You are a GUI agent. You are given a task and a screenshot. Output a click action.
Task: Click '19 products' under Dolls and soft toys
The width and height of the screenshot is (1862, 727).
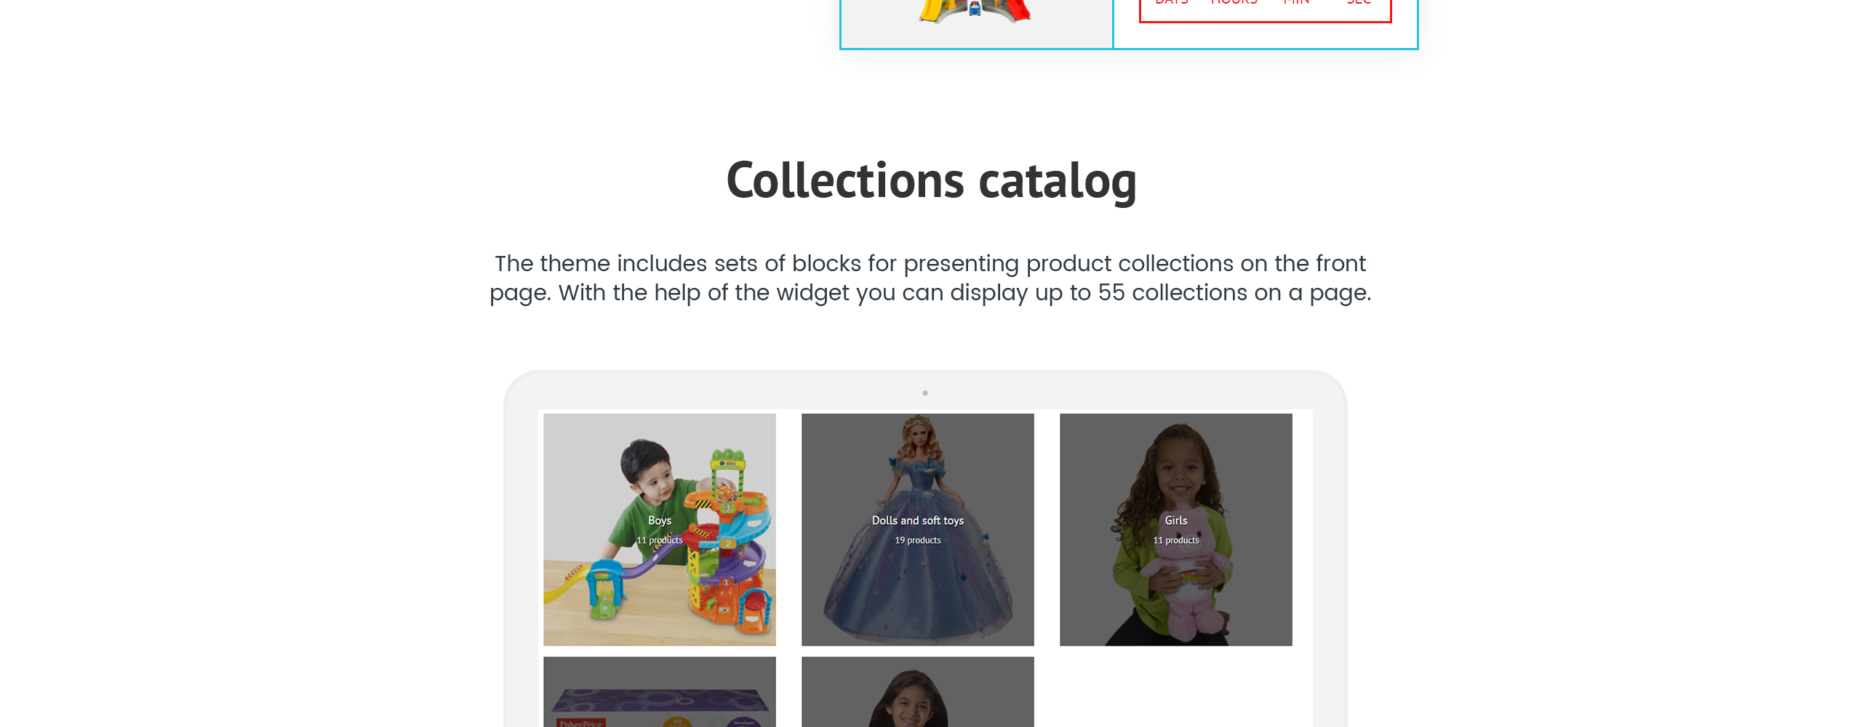918,540
